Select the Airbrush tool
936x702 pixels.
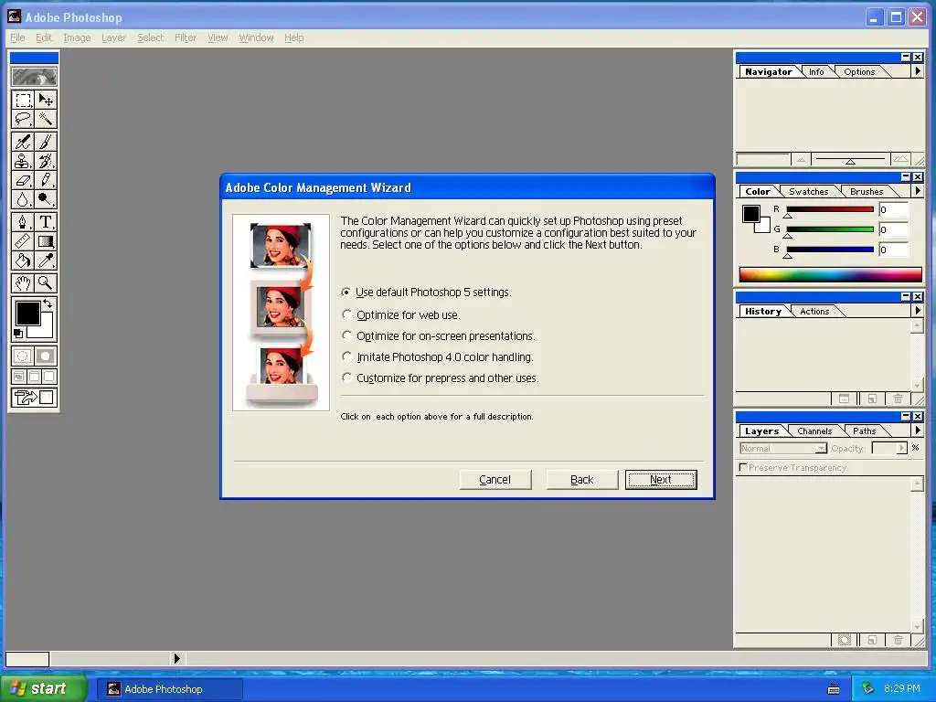pos(23,142)
